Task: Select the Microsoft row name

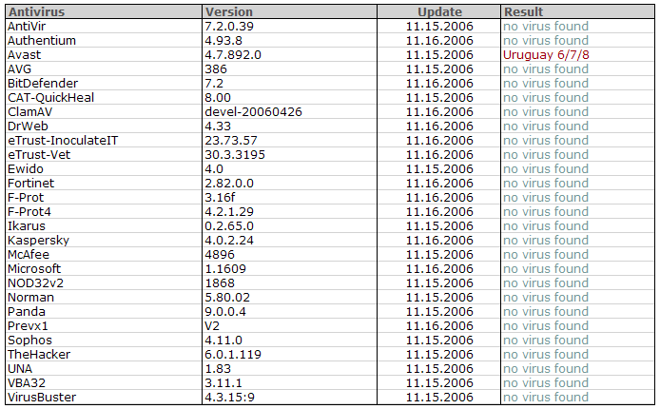Action: pyautogui.click(x=34, y=269)
